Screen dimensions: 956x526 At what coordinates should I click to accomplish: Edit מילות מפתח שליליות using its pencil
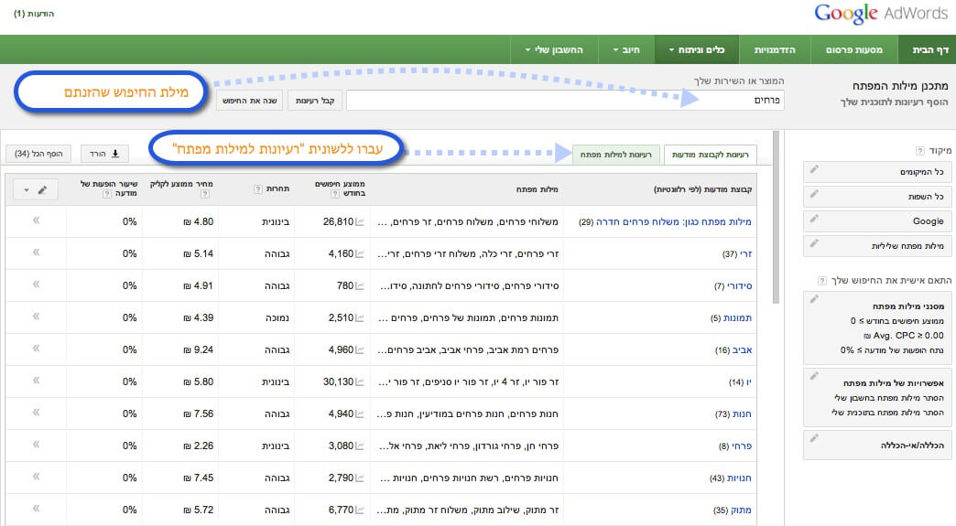(x=815, y=243)
